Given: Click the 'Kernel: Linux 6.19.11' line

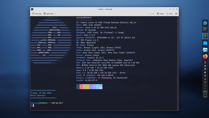Looking at the screenshot, I should point(96,28).
